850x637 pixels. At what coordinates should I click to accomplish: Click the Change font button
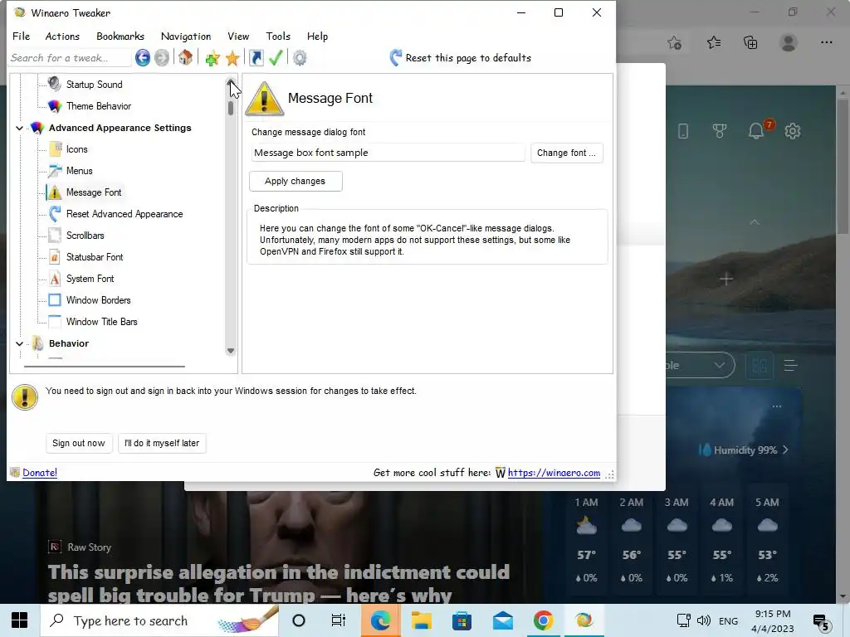pyautogui.click(x=566, y=153)
